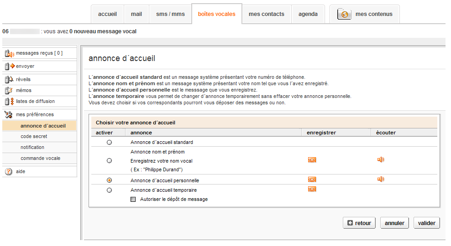This screenshot has height=246, width=451.
Task: Click record icon for Annonce d'accueil temporaire
Action: 312,189
